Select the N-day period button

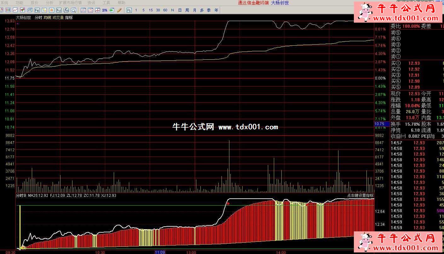click(172, 10)
